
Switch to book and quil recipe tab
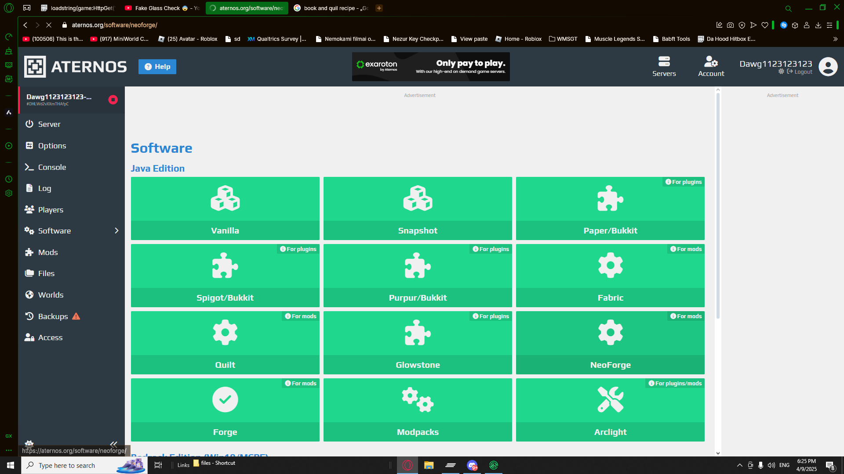coord(331,8)
